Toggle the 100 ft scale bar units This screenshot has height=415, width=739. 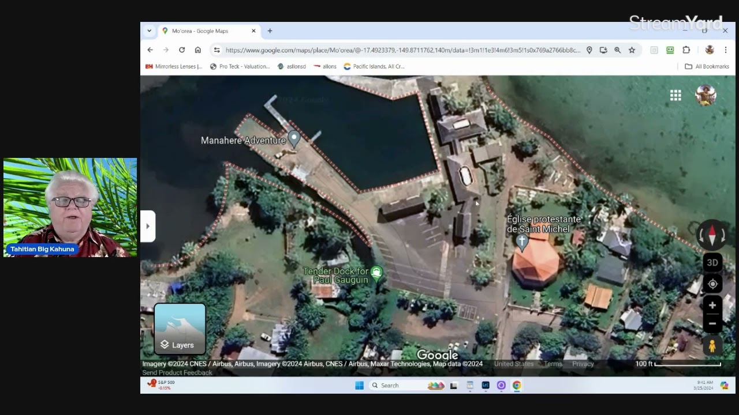678,364
